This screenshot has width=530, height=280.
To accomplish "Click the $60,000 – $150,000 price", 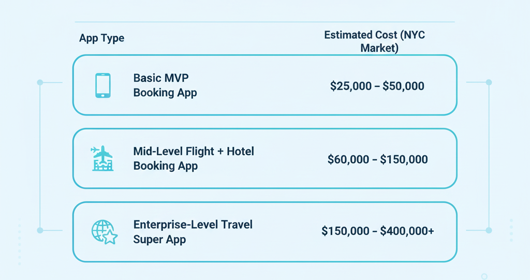I will pos(377,159).
